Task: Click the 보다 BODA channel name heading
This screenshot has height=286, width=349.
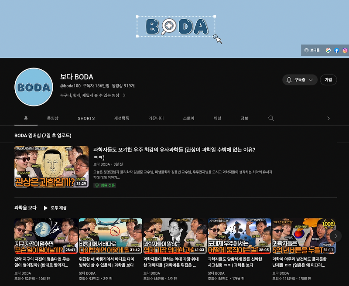Action: point(77,77)
